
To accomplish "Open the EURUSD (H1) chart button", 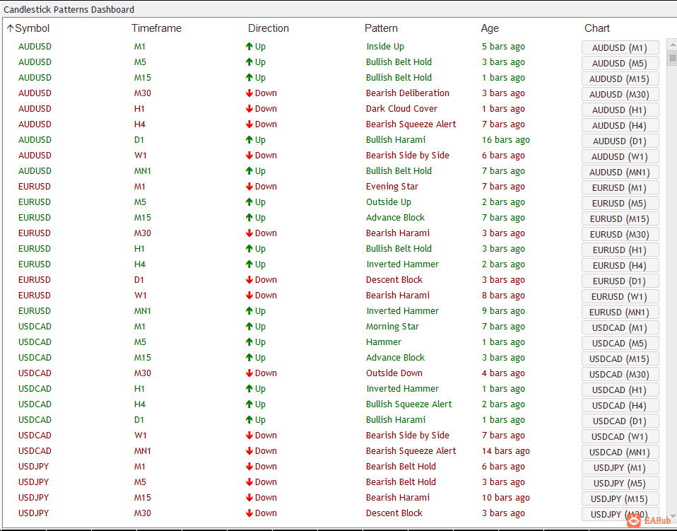I will (x=620, y=250).
